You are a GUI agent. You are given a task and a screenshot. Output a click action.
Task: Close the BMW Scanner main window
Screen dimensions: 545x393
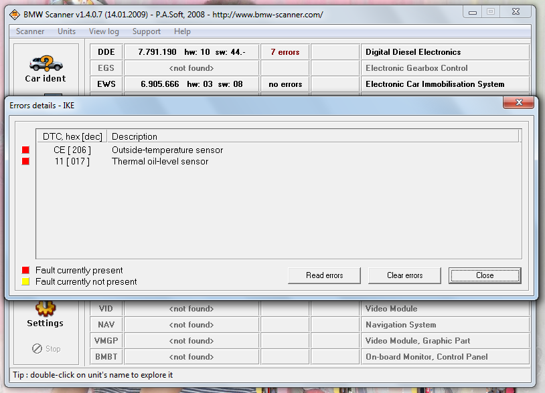pyautogui.click(x=516, y=12)
